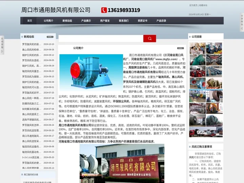The image size is (244, 183).
Task: Open news 选购不锈钢风机… dated 2024-06-27
Action: pos(32,120)
